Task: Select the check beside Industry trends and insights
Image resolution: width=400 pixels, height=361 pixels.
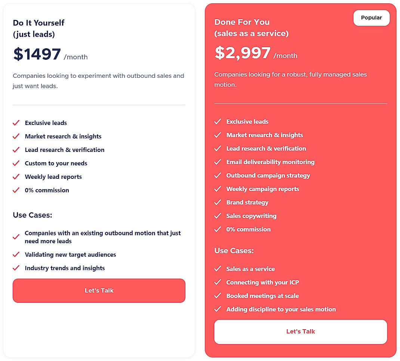Action: (16, 268)
